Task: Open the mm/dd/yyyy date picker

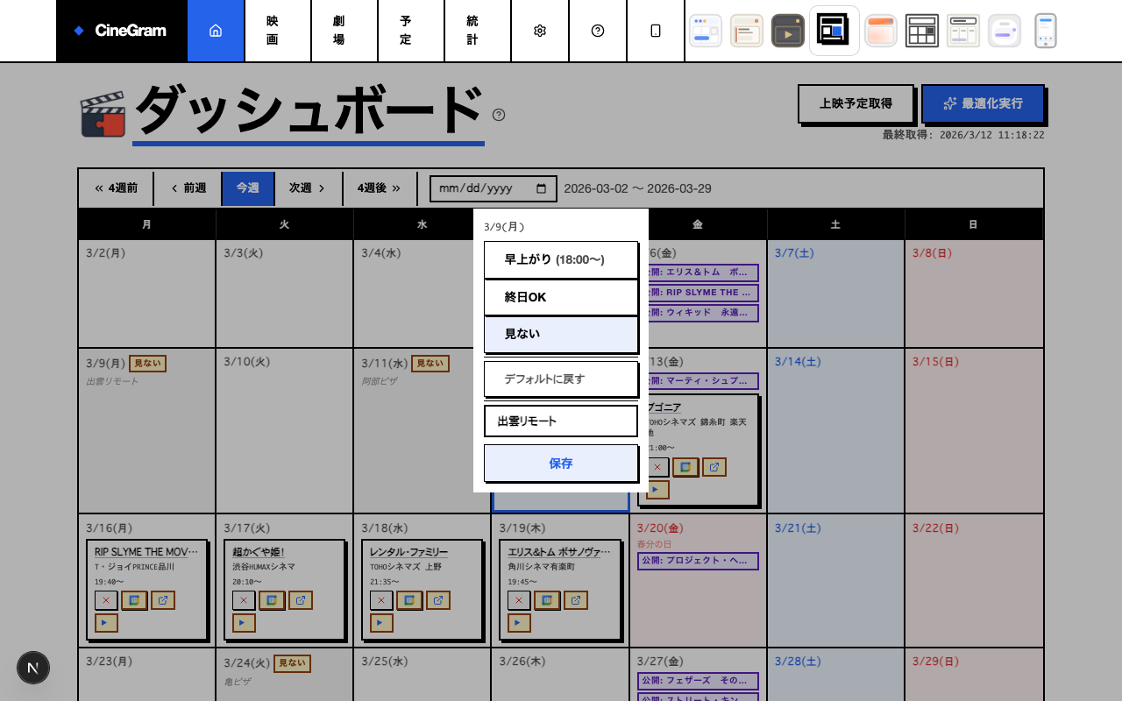Action: click(x=493, y=188)
